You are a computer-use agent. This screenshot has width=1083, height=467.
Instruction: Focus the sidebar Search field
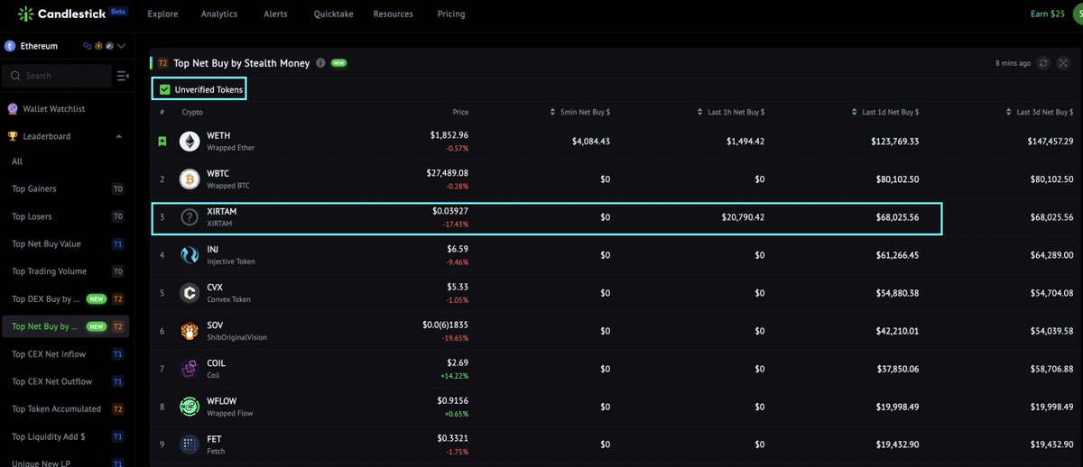coord(58,76)
